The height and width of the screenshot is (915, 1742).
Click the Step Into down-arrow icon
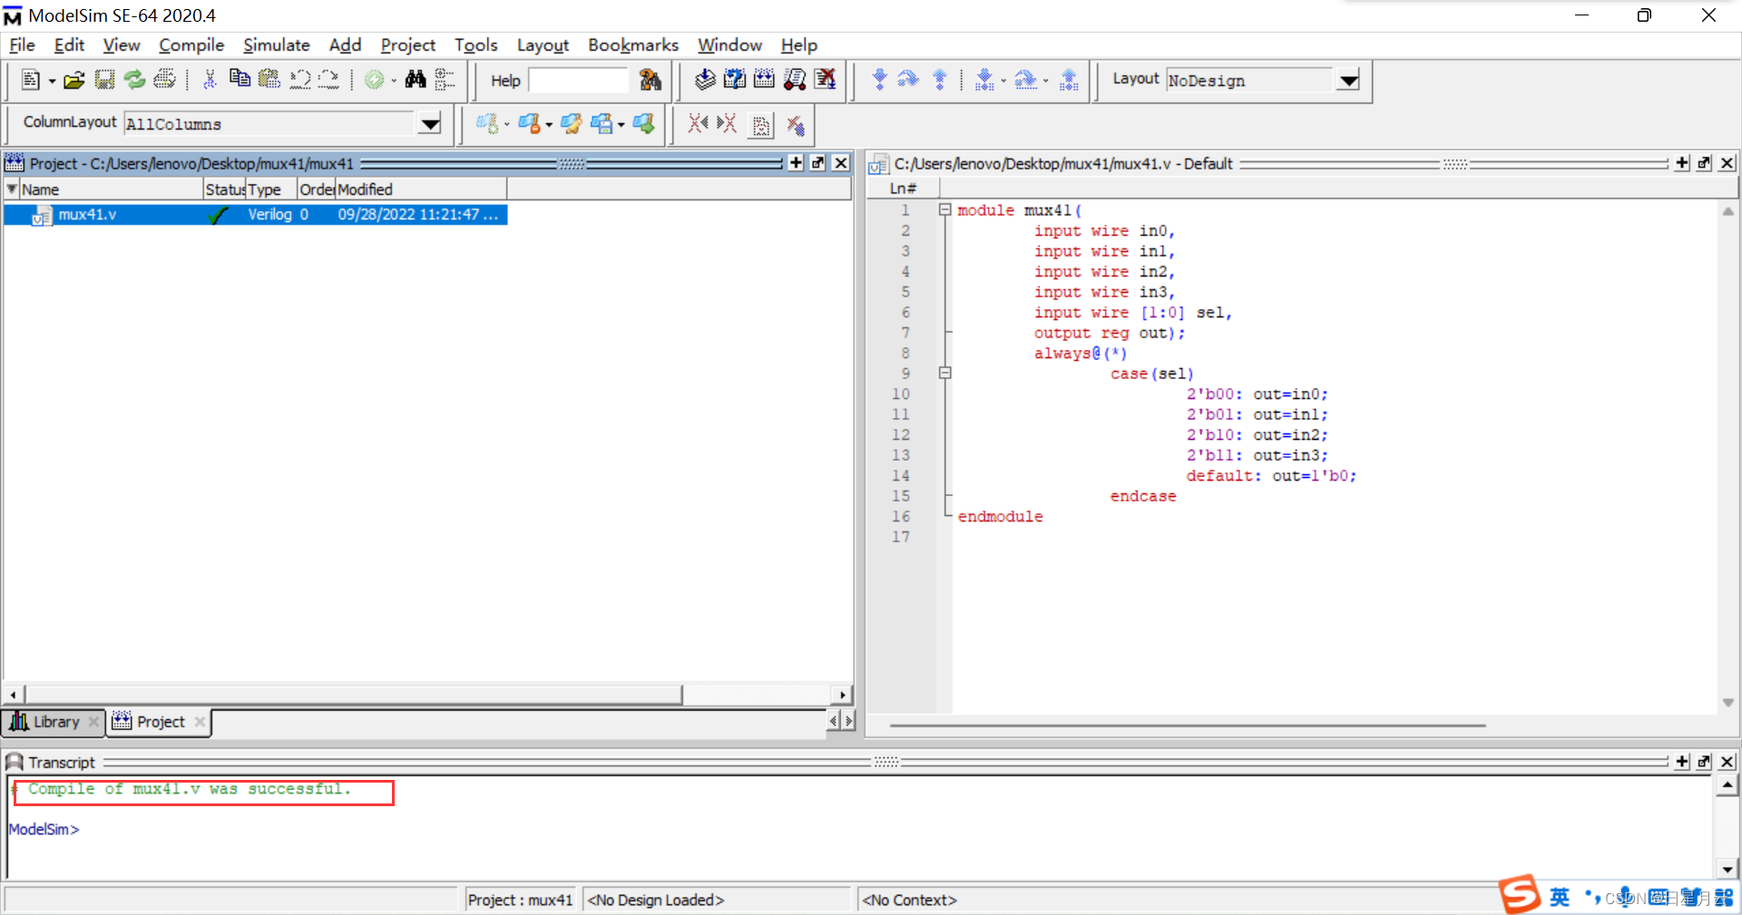879,80
